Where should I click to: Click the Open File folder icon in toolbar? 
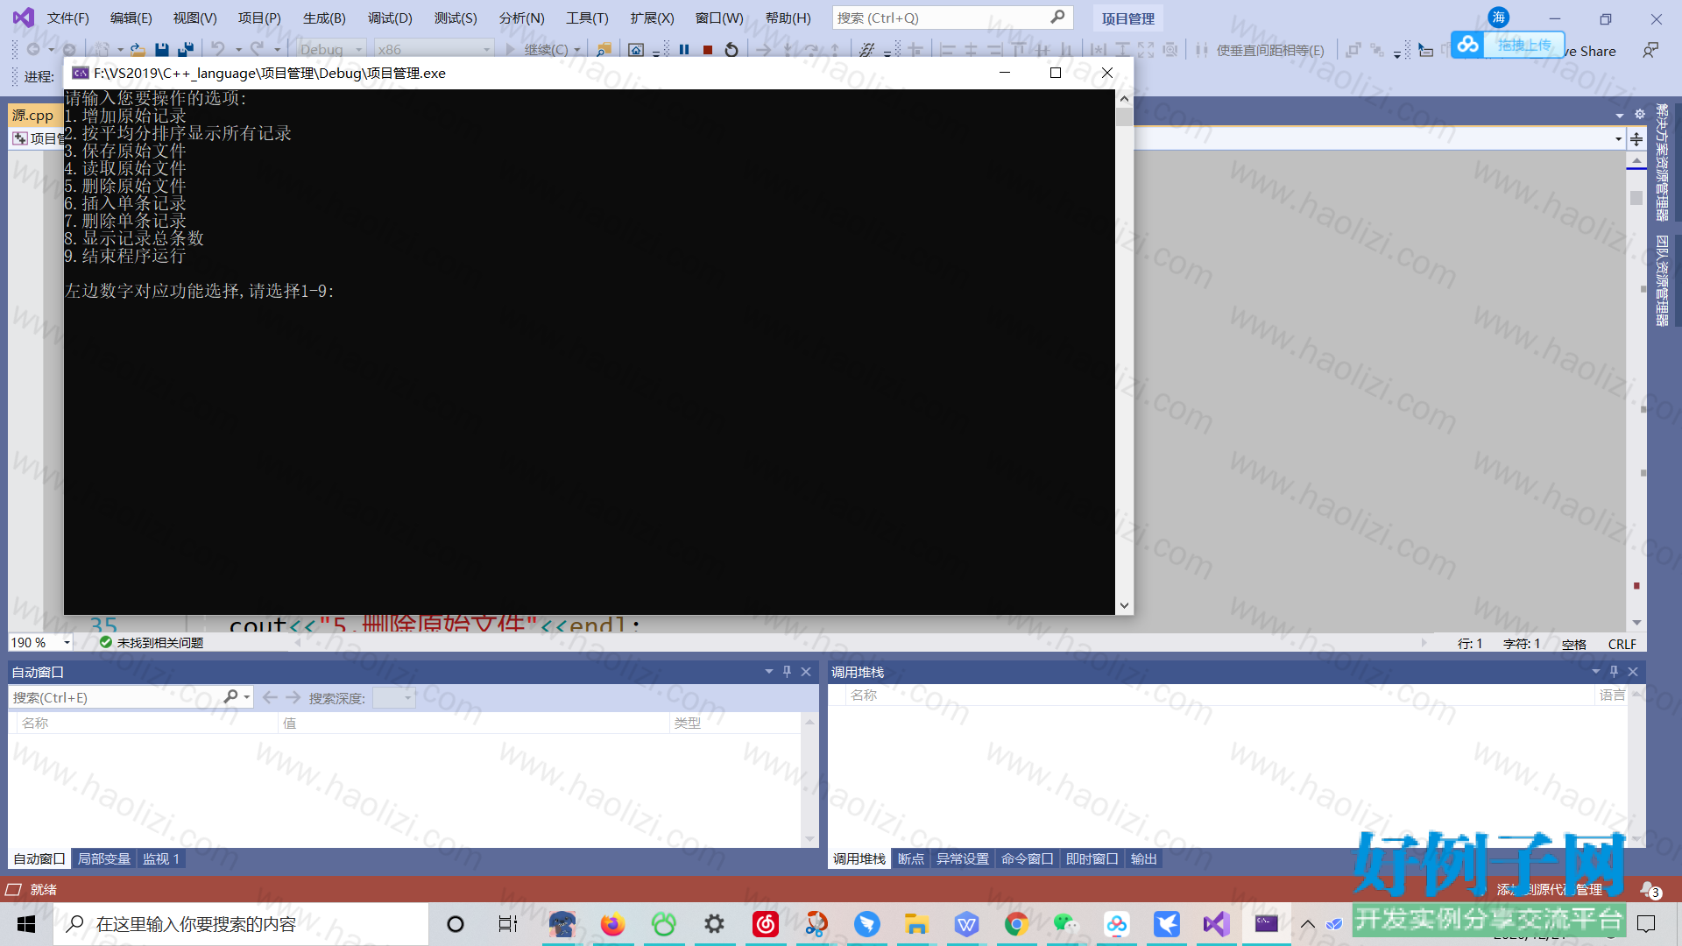coord(138,50)
